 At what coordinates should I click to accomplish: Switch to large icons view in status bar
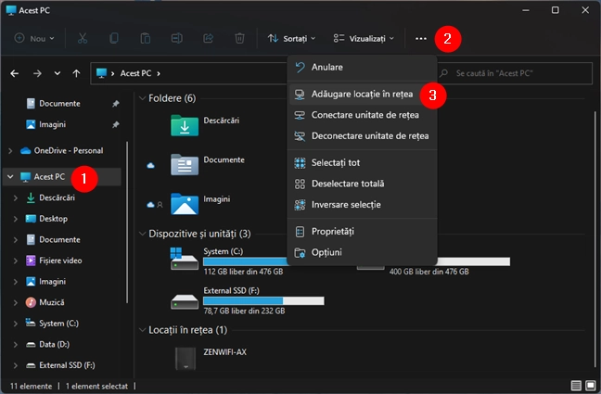coord(591,385)
